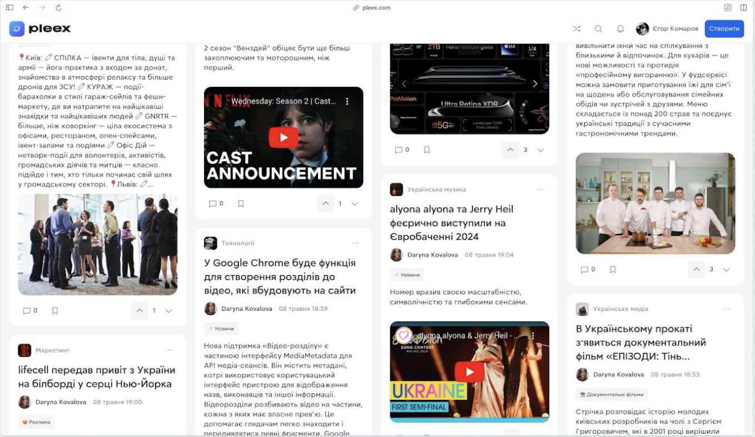Bookmark the chefs food service post
755x437 pixels.
[x=613, y=269]
